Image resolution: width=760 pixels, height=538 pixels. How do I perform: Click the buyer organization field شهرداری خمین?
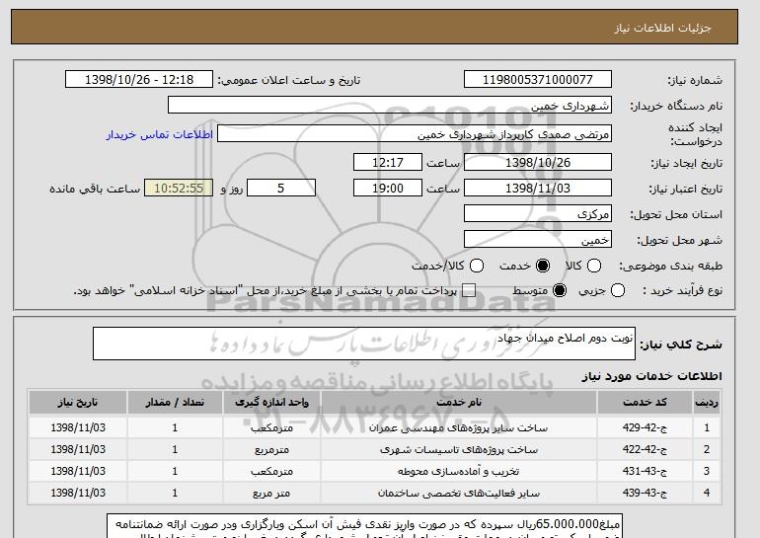390,106
